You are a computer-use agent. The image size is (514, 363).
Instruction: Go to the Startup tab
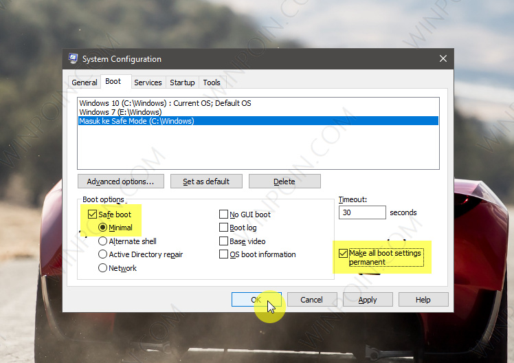[182, 82]
